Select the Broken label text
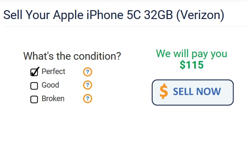 click(53, 99)
